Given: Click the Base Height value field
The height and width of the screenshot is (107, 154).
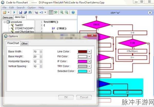Looking at the screenshot, I should tap(36, 57).
